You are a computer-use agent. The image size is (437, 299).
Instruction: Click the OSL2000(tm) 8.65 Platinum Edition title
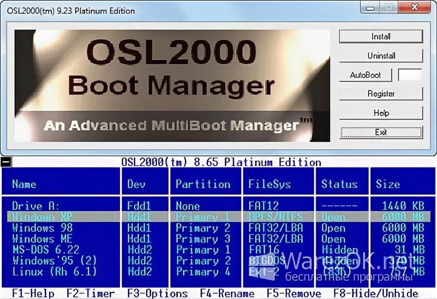(221, 162)
